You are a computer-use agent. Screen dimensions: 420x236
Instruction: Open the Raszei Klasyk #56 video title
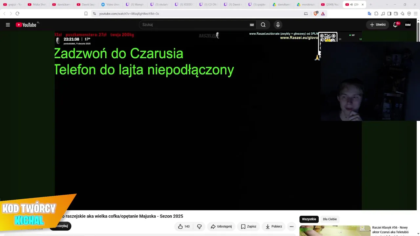click(x=390, y=230)
